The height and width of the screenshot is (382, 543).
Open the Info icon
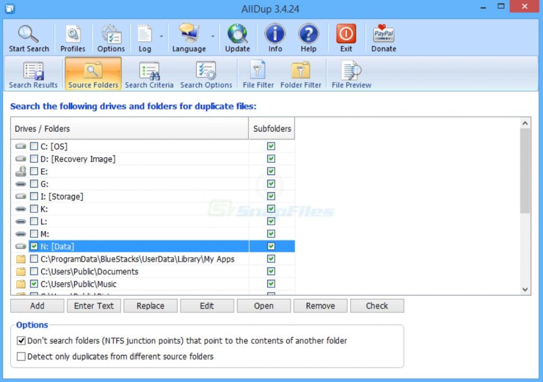tap(275, 34)
